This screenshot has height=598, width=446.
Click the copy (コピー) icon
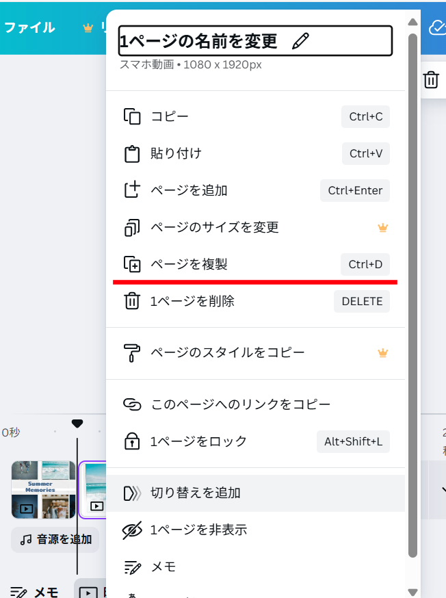132,117
